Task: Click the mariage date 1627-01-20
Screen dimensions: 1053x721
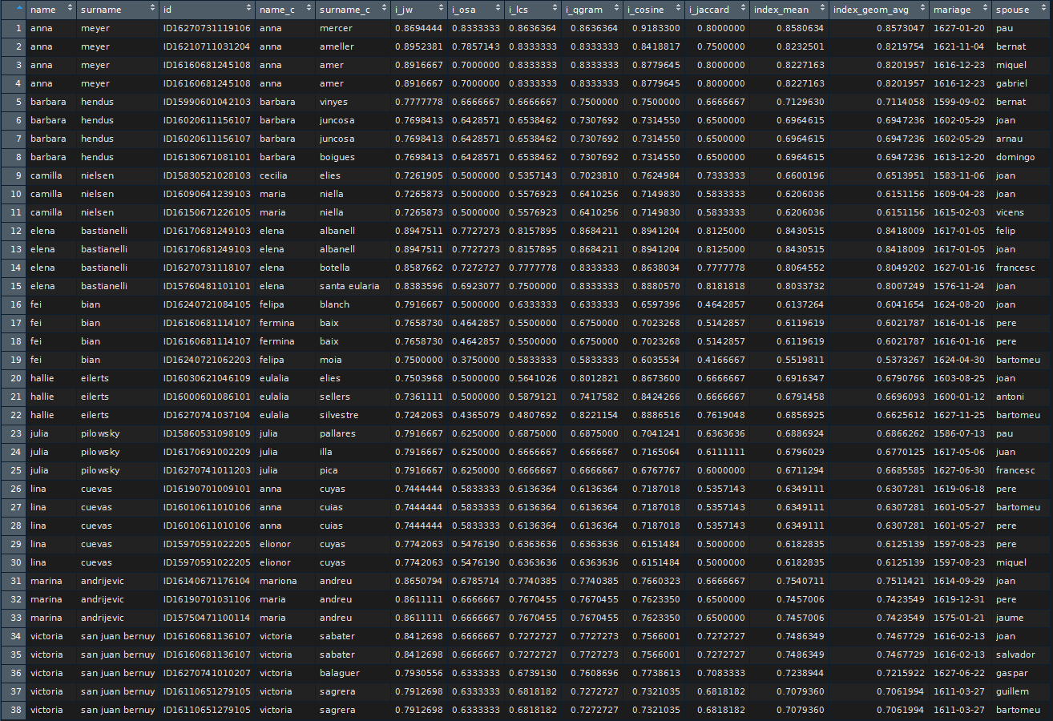Action: (959, 28)
